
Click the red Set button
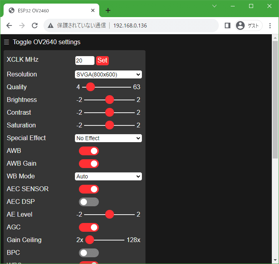[102, 61]
